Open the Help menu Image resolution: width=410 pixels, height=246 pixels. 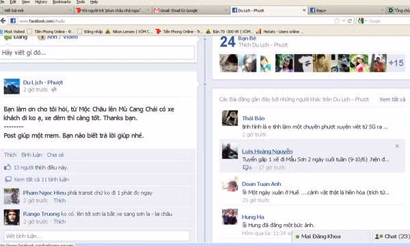point(94,2)
